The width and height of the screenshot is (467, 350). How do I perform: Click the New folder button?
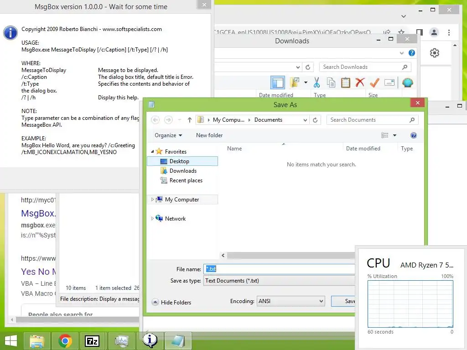coord(209,135)
